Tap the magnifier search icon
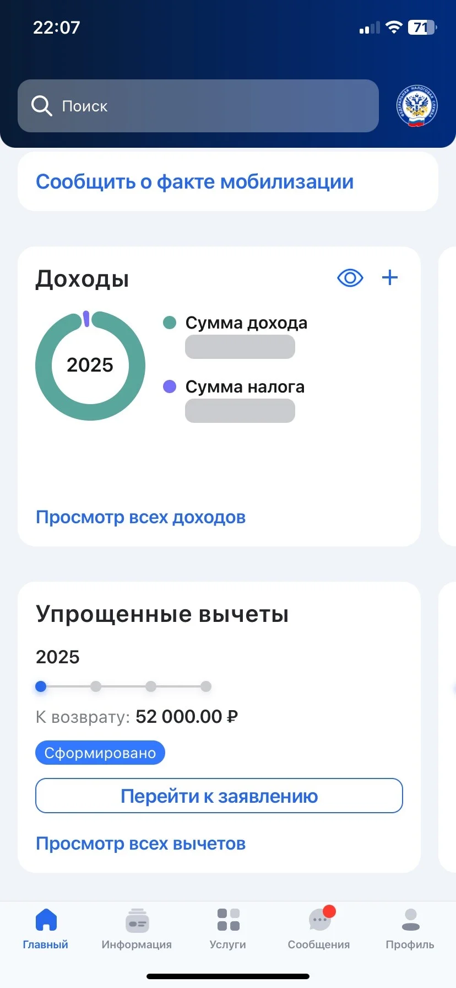456x988 pixels. coord(41,106)
